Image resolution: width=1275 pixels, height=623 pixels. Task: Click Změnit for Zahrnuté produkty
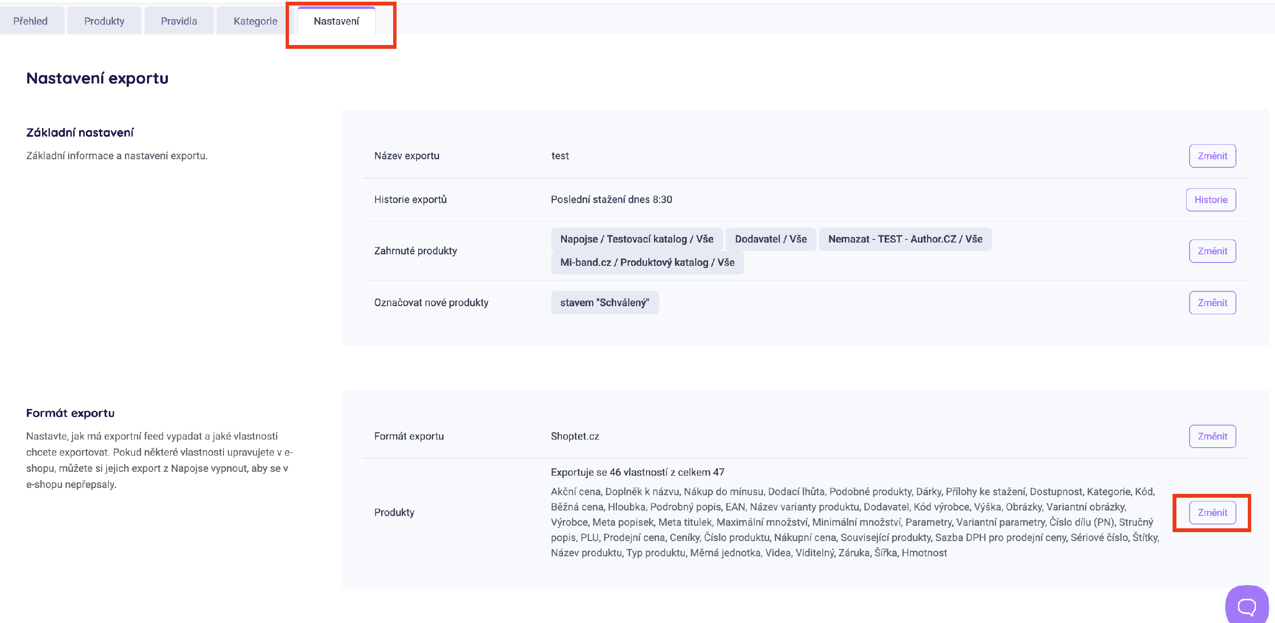click(1212, 251)
